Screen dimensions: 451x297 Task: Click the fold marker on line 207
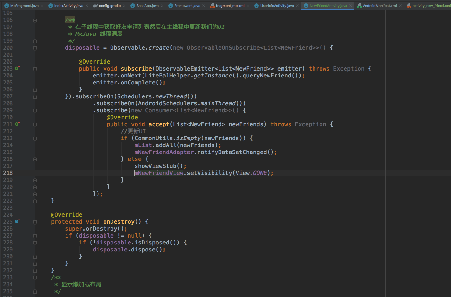(x=35, y=97)
